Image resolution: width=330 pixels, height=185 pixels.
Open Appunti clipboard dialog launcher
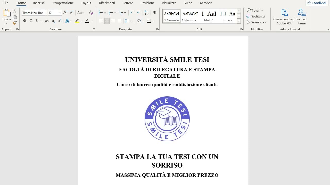(x=18, y=30)
